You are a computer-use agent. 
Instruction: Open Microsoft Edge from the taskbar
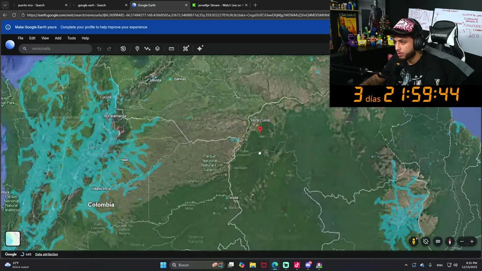point(275,265)
